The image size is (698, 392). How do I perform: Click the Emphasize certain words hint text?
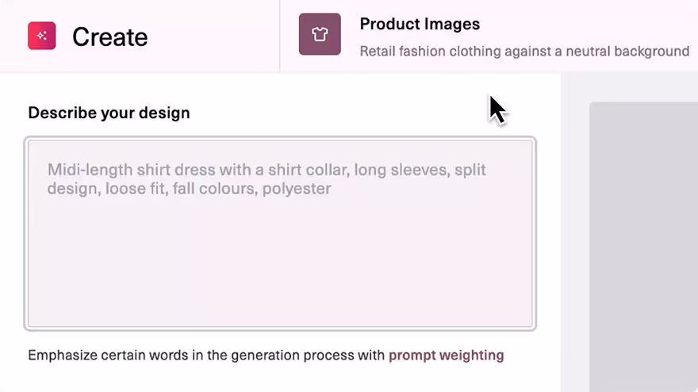point(206,355)
